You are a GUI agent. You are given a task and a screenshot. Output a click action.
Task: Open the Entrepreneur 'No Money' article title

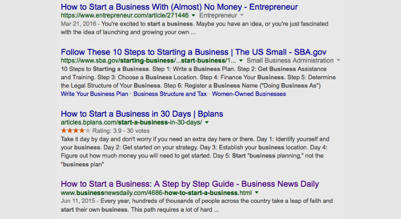pos(179,7)
